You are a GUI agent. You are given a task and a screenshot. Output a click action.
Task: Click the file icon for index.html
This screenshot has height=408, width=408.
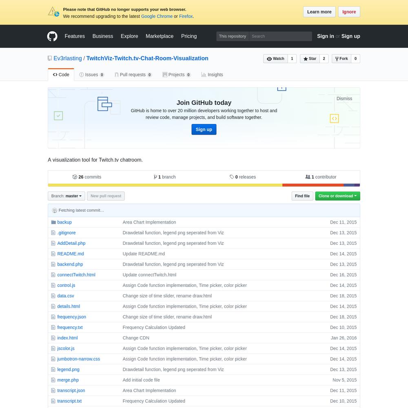[53, 338]
